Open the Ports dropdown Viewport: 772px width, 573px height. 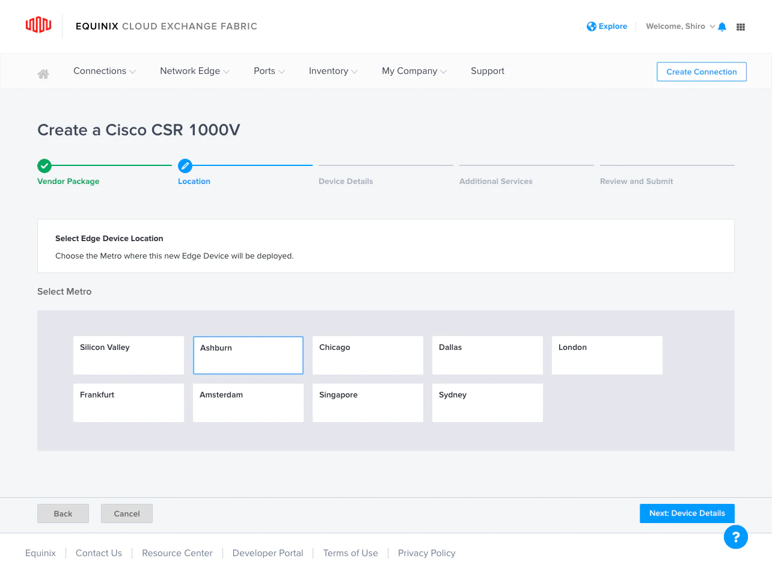pos(269,71)
